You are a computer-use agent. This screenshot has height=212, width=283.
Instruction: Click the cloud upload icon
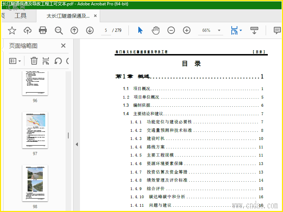point(28,30)
